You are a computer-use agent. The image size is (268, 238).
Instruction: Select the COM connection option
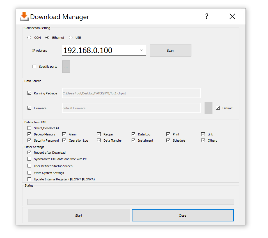(29, 38)
